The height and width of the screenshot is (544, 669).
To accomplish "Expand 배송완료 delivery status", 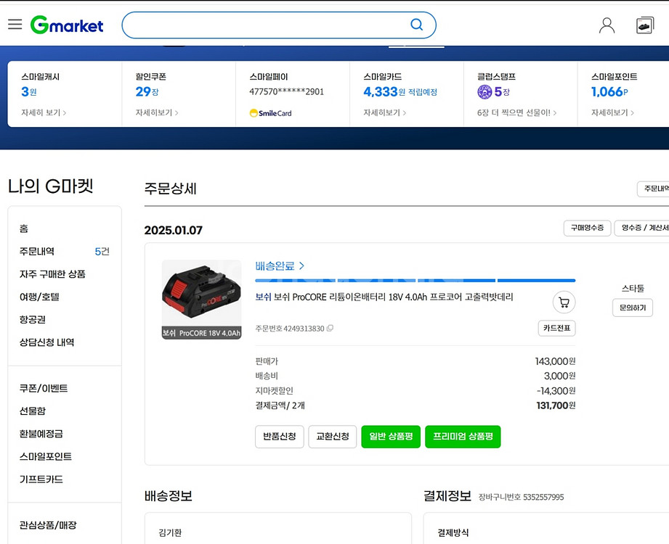I will [x=280, y=266].
